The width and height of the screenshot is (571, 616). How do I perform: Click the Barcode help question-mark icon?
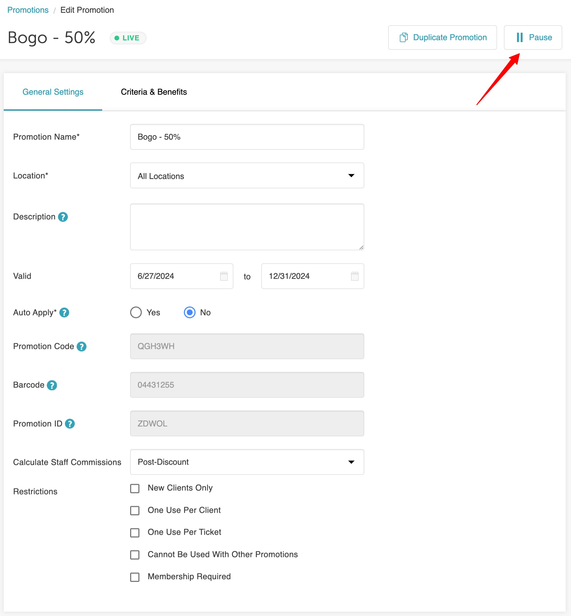coord(52,385)
